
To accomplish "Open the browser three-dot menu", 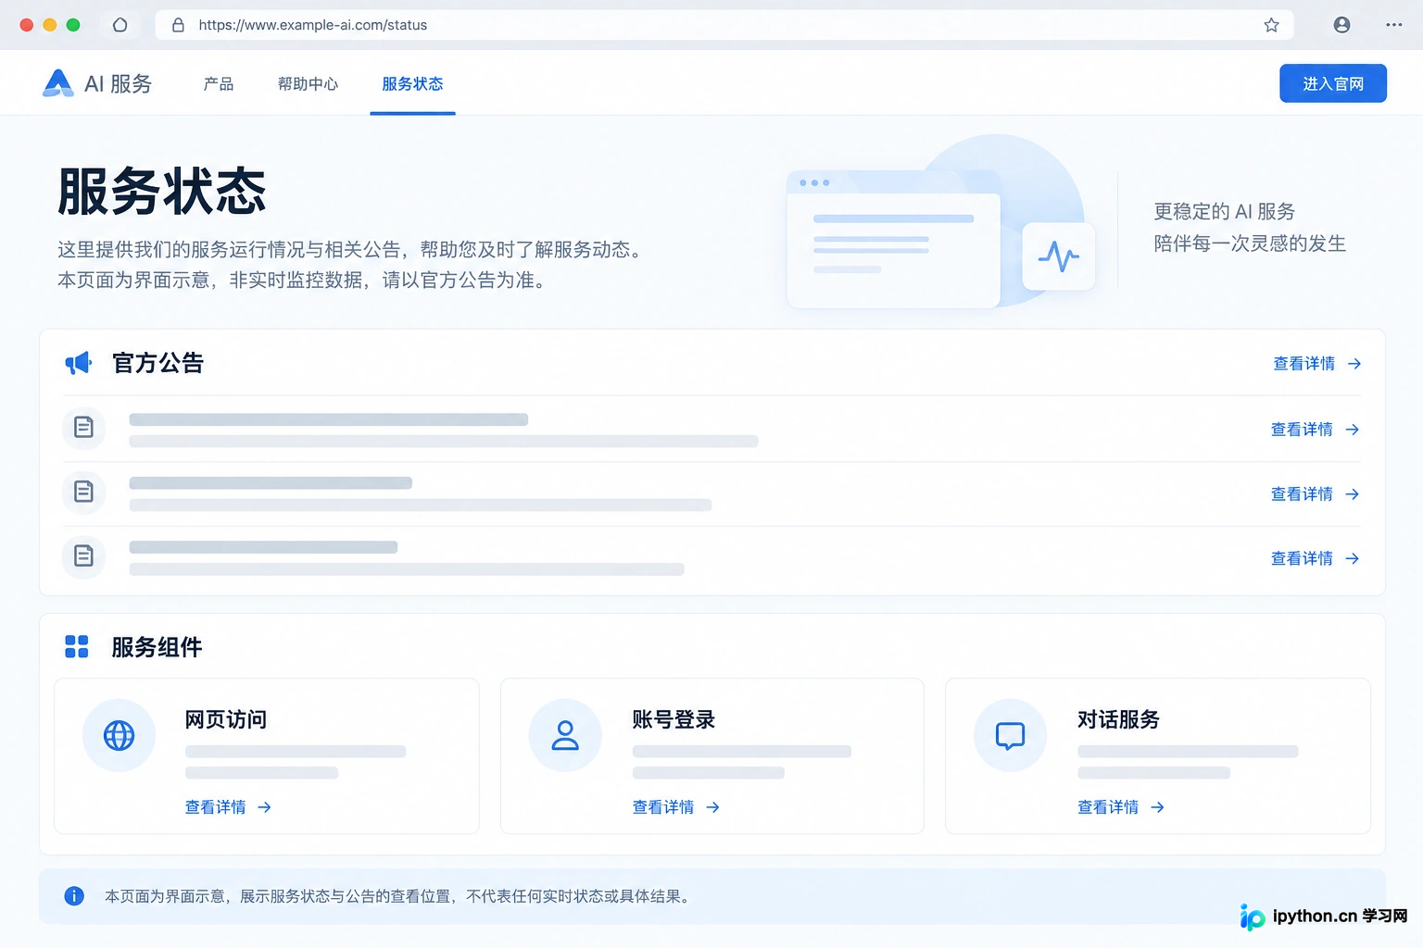I will [1394, 25].
